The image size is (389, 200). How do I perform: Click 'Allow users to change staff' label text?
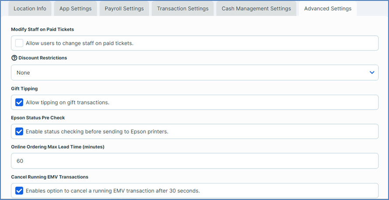(x=79, y=43)
